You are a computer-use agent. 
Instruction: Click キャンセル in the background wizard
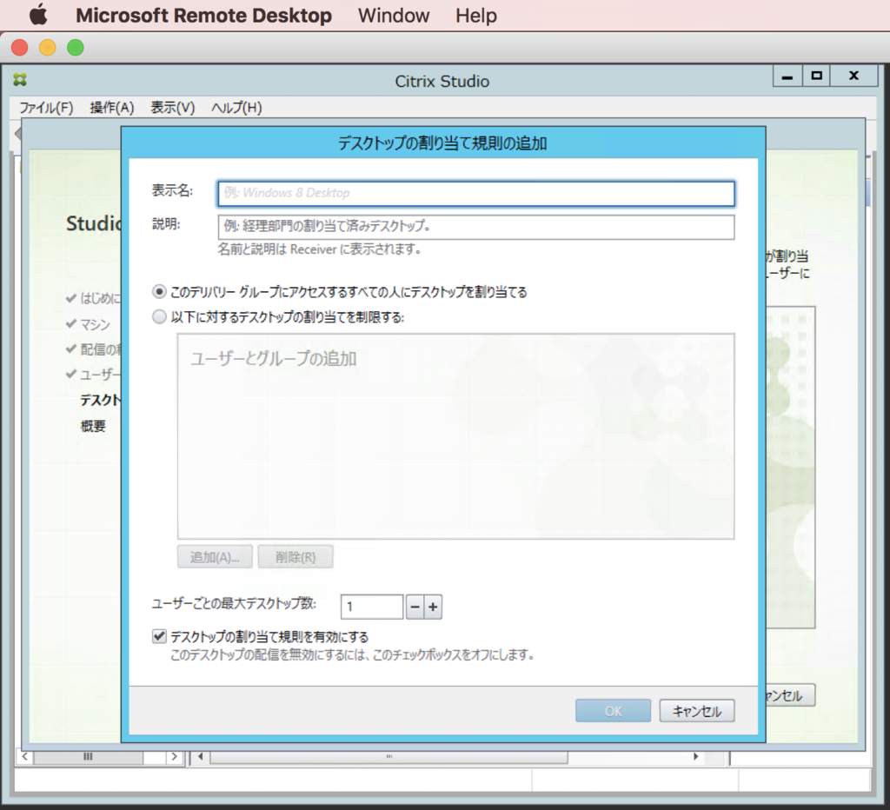[790, 695]
